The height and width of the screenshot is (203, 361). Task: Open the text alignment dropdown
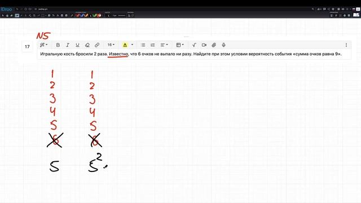point(164,45)
